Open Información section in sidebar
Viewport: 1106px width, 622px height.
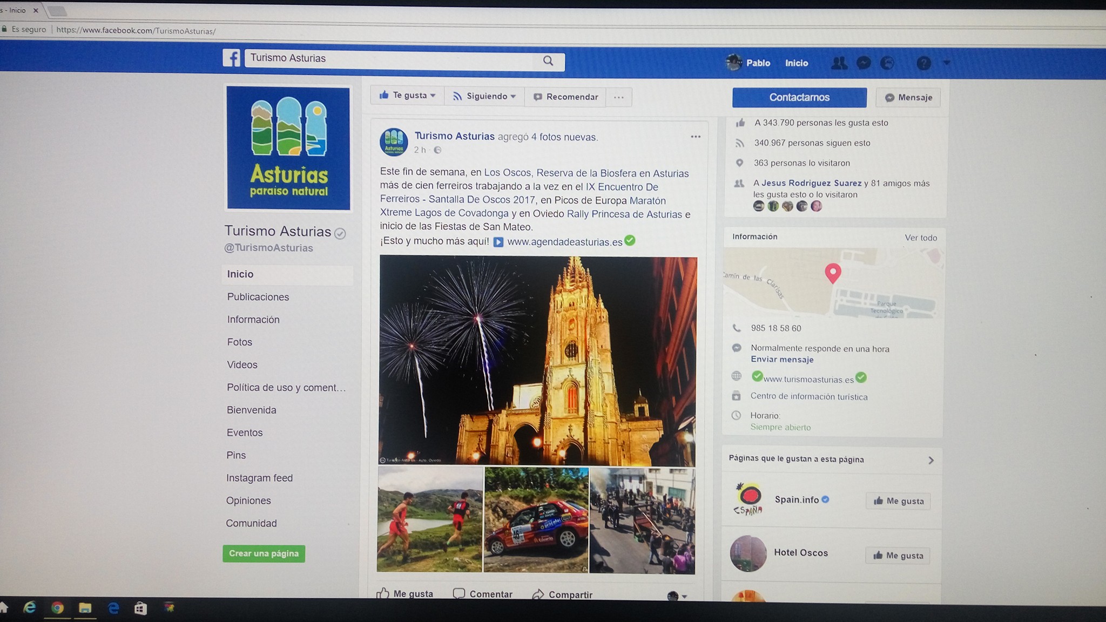[253, 320]
